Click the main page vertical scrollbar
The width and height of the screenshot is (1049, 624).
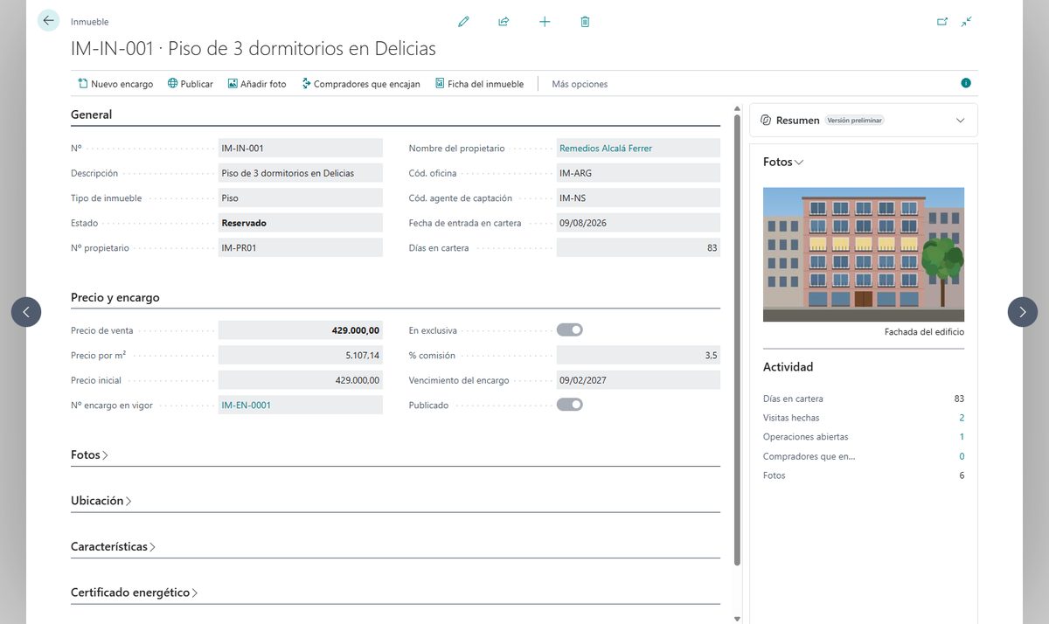click(737, 339)
